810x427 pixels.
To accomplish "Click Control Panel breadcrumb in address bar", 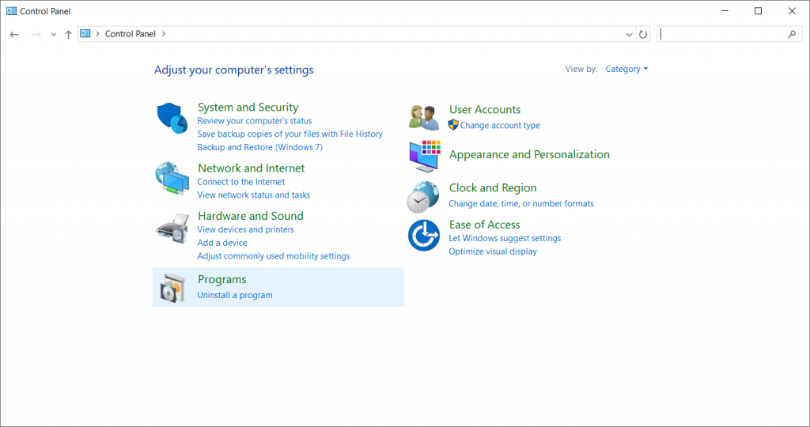I will pos(131,33).
